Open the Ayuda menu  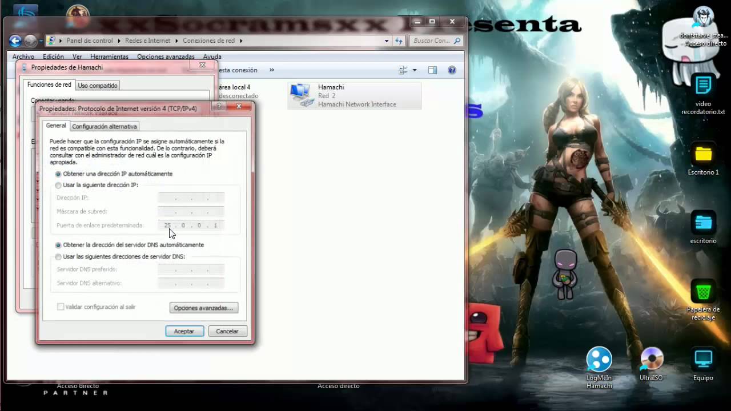click(x=212, y=57)
